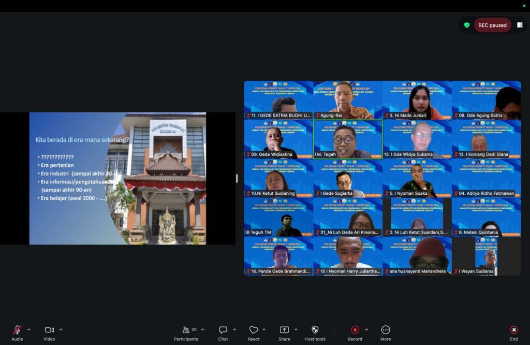This screenshot has height=345, width=530.
Task: Click the React heart icon
Action: [x=254, y=333]
